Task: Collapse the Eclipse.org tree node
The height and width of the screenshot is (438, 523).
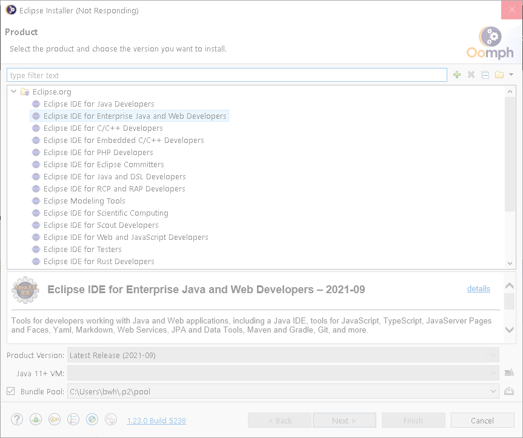Action: pos(14,91)
